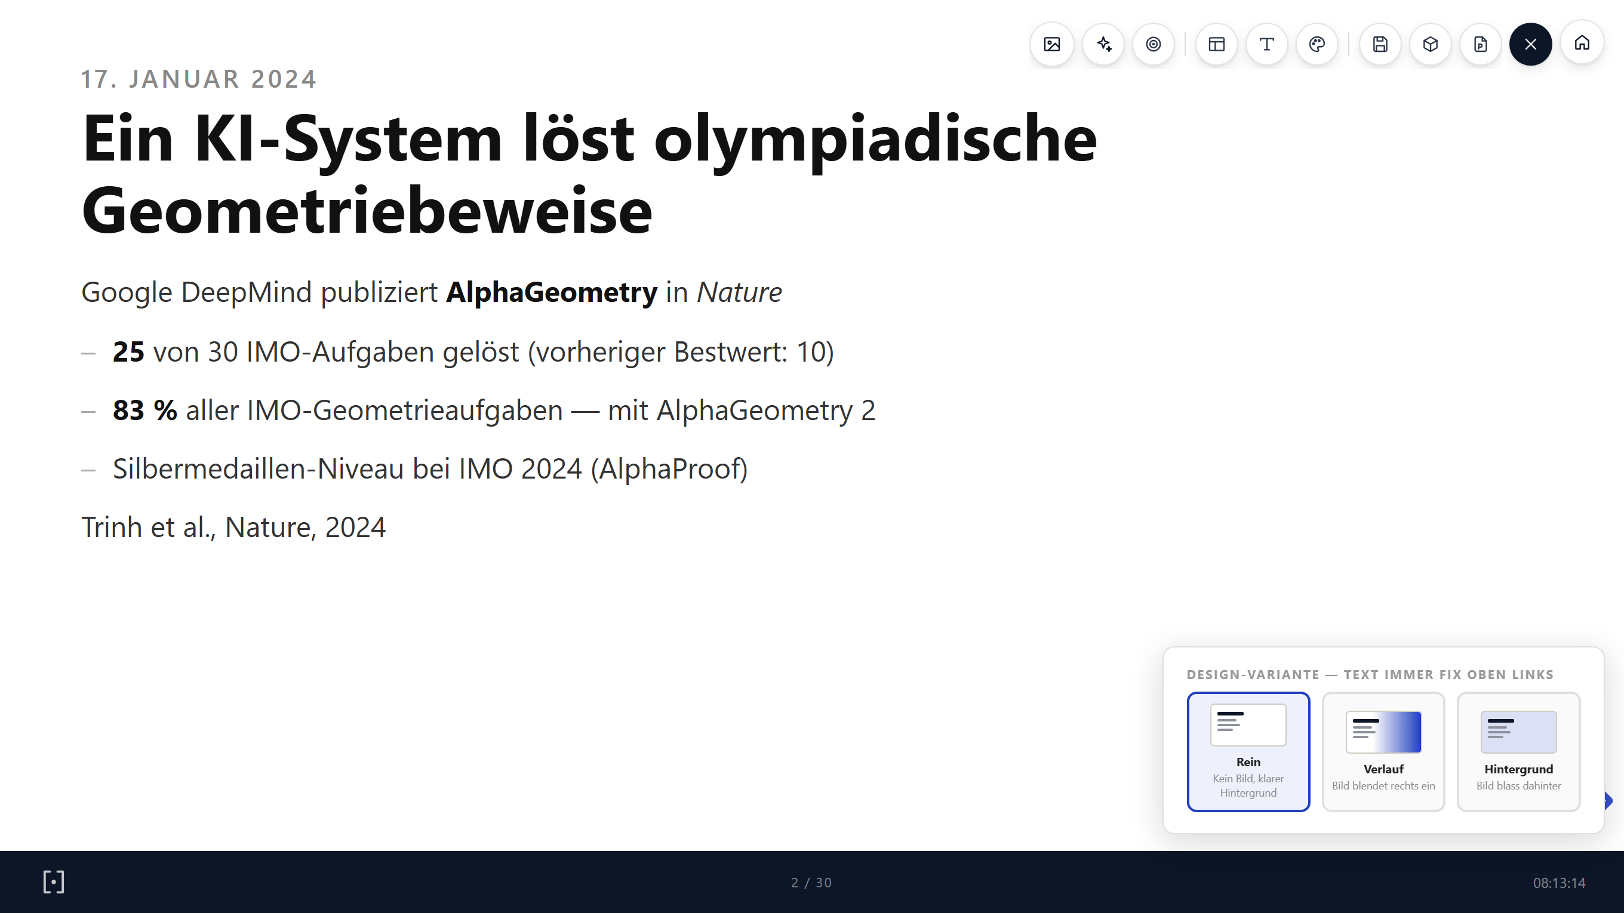Click the citation "Trinh et al., Nature, 2024"
This screenshot has height=913, width=1624.
[x=233, y=528]
